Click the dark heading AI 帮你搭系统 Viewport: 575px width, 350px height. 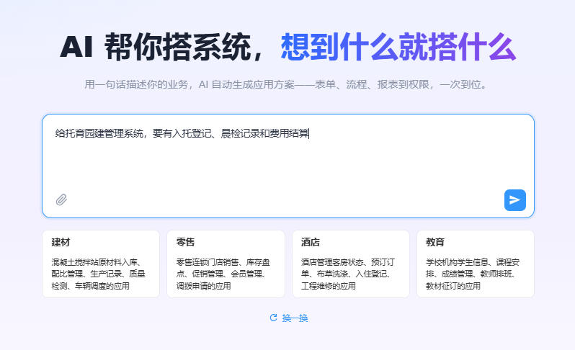(155, 47)
